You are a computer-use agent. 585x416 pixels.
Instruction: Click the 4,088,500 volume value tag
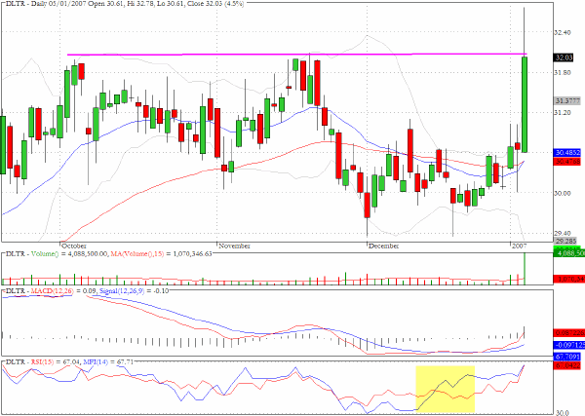(x=569, y=253)
